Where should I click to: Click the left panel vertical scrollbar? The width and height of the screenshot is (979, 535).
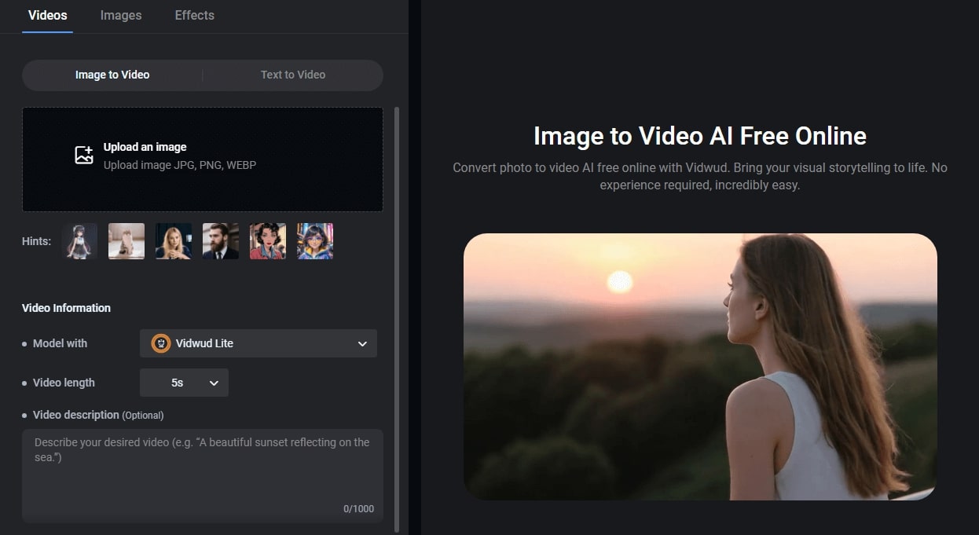point(396,314)
